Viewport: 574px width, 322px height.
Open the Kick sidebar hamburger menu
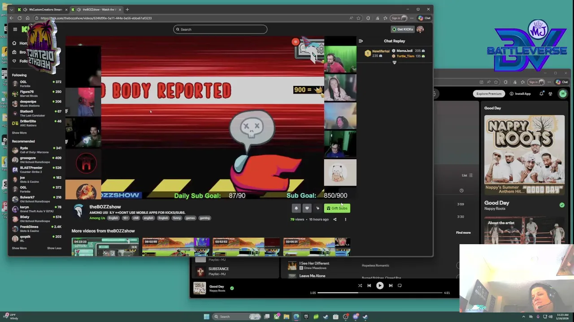[x=15, y=29]
